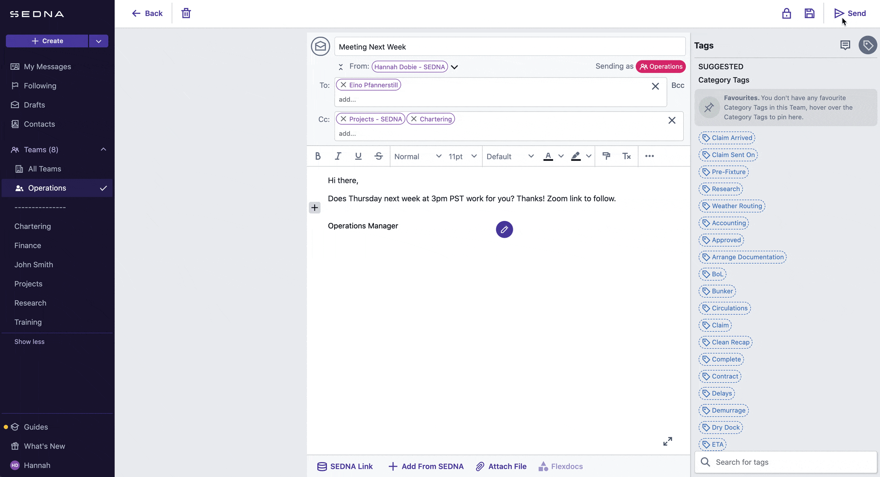This screenshot has width=880, height=477.
Task: Go back with Back button
Action: pyautogui.click(x=147, y=13)
